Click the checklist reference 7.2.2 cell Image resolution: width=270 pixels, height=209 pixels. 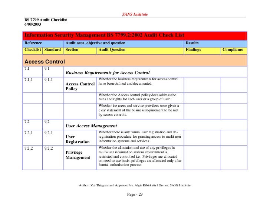(33, 158)
